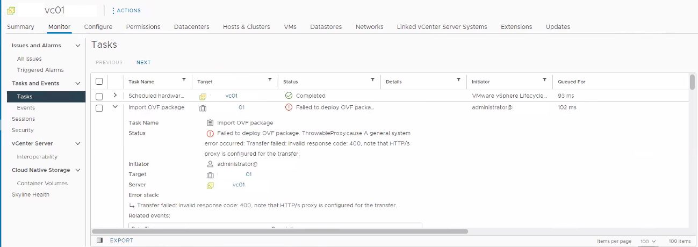This screenshot has height=247, width=698.
Task: Click red error icon in Status detail text
Action: [210, 133]
